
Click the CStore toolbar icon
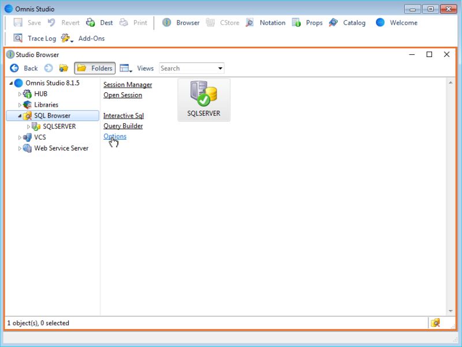(210, 22)
